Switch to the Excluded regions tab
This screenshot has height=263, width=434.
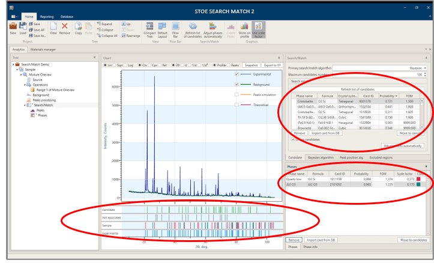click(381, 157)
